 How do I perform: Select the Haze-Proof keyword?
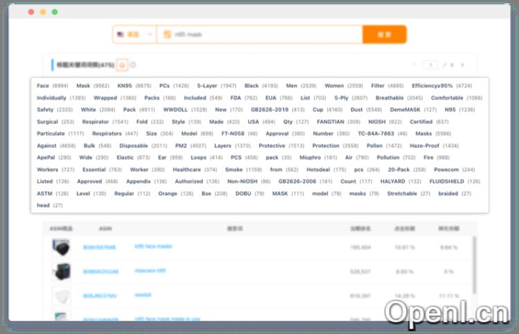pos(424,146)
